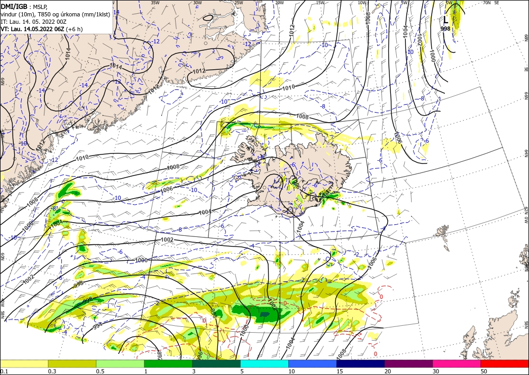Click the 70N label at top right
Viewport: 529px width, 375px height.
coord(487,3)
